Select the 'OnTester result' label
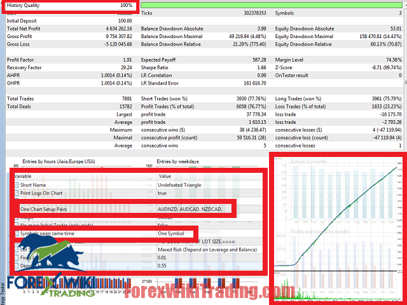 pyautogui.click(x=291, y=75)
